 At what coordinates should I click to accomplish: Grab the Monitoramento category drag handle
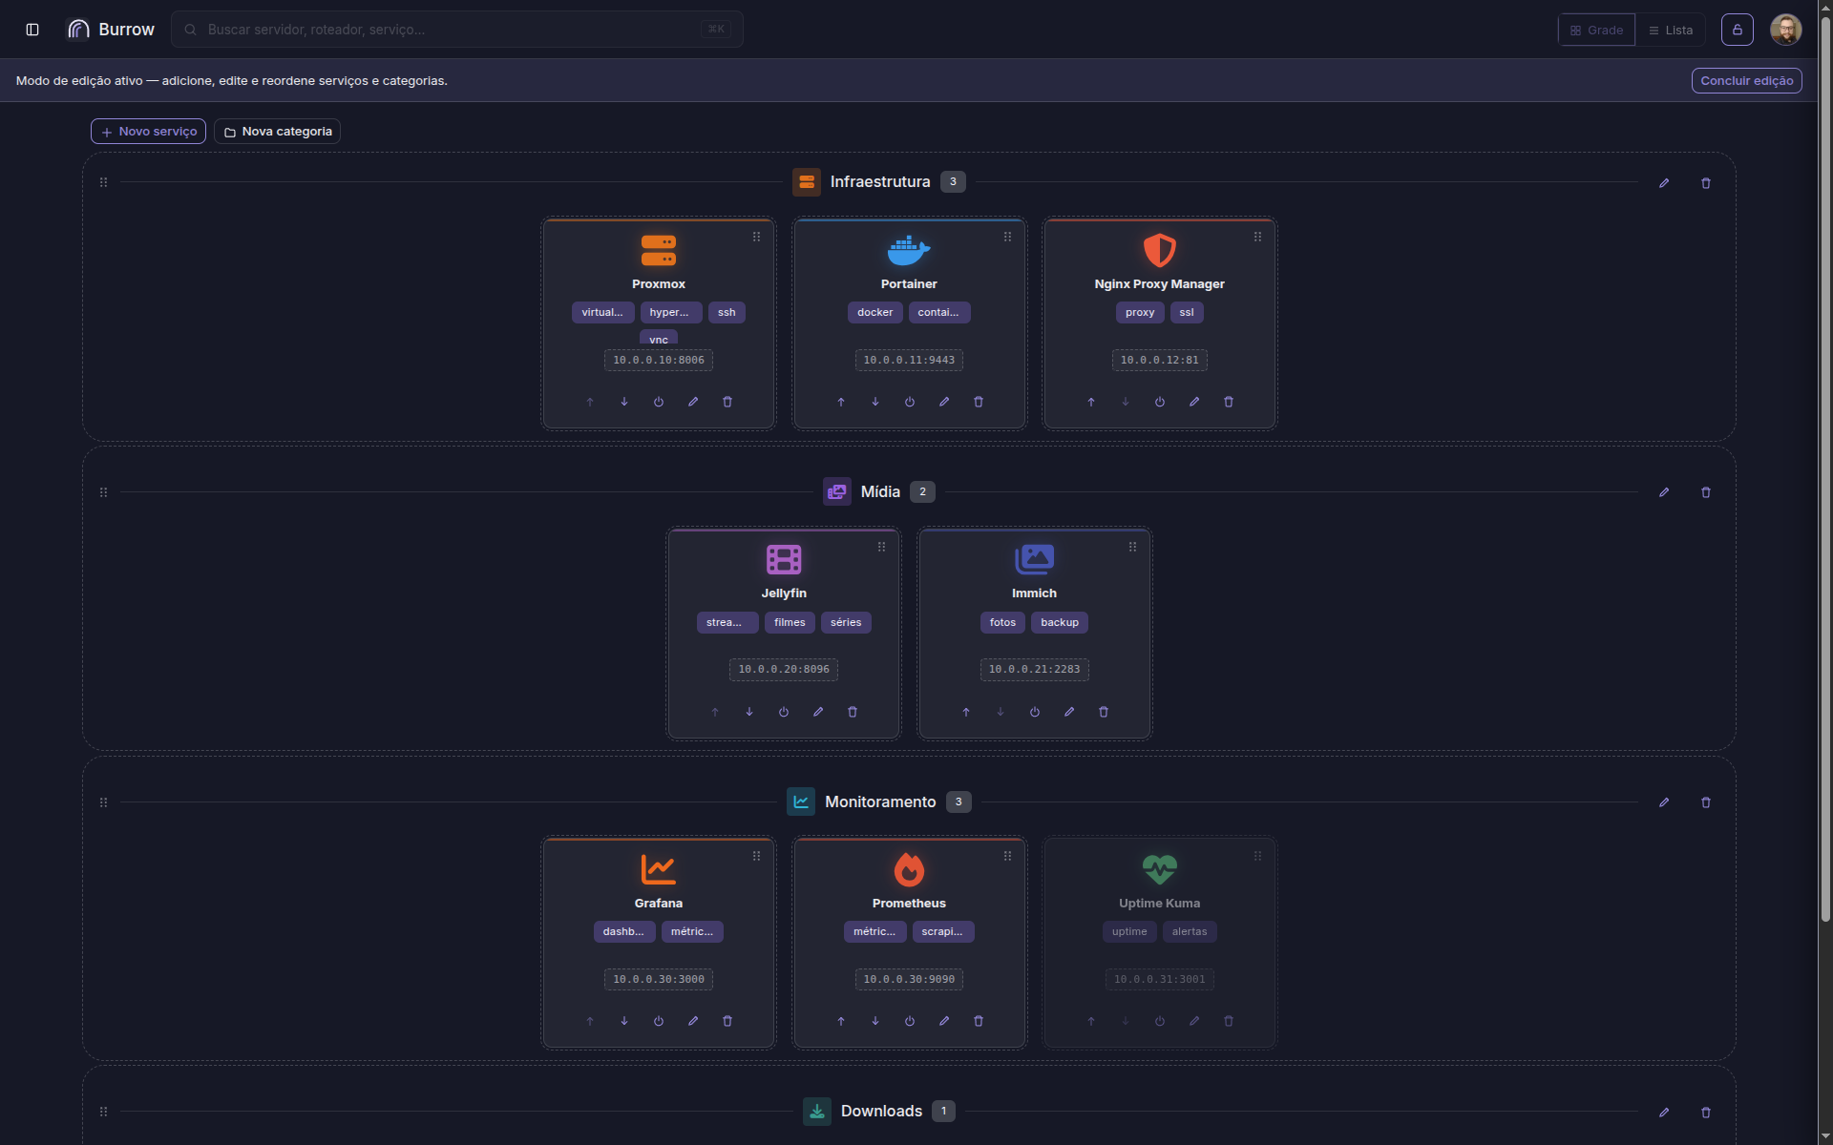(104, 802)
